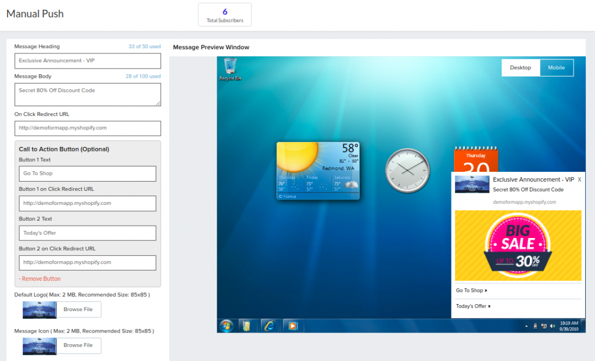This screenshot has height=361, width=595.
Task: Browse File for the Default Logo
Action: click(x=78, y=309)
